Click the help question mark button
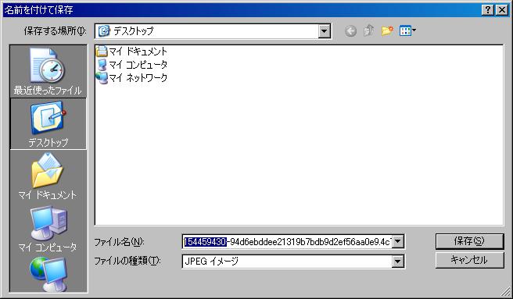 (x=487, y=10)
